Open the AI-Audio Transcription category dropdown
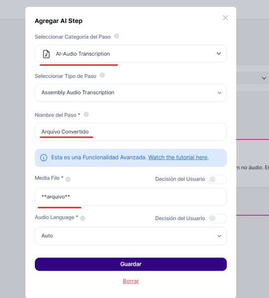Viewport: 269px width, 298px height. (x=131, y=54)
